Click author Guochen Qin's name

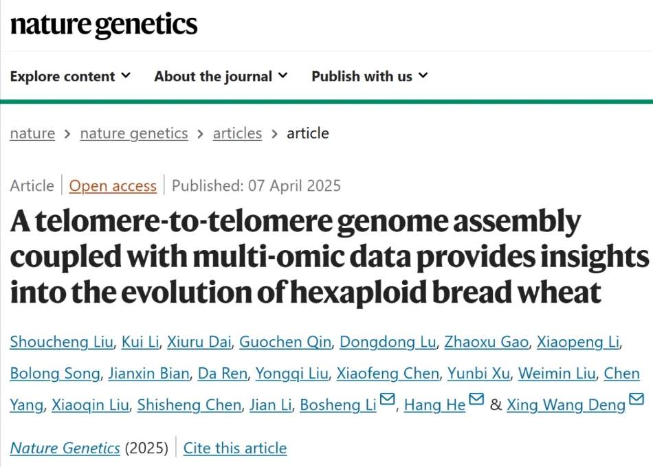coord(285,342)
